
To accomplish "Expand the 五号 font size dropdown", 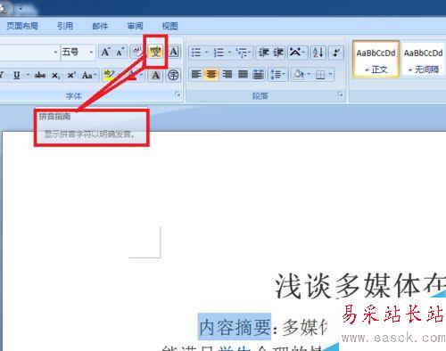I will [x=91, y=53].
